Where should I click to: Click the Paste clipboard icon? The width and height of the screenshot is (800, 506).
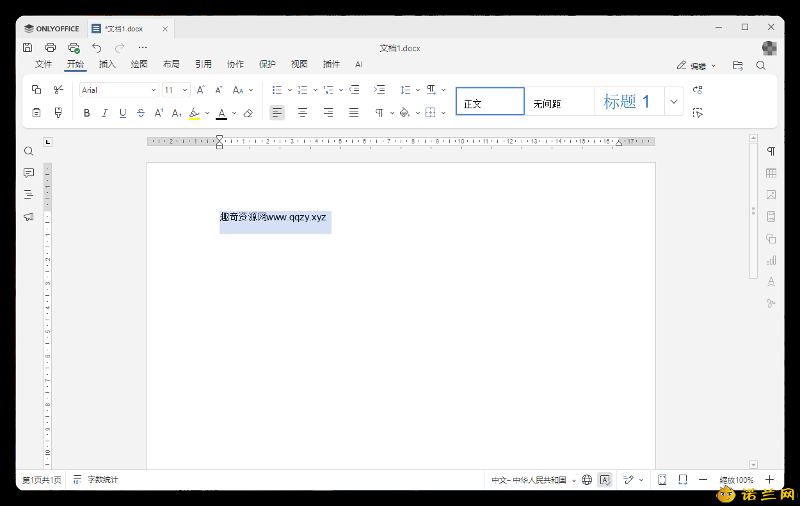(36, 113)
